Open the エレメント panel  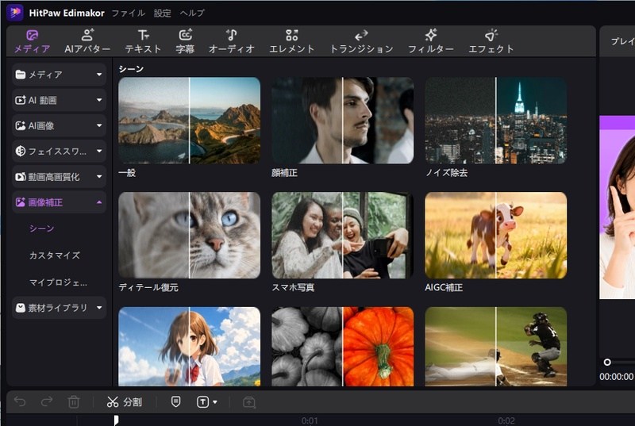click(x=291, y=41)
